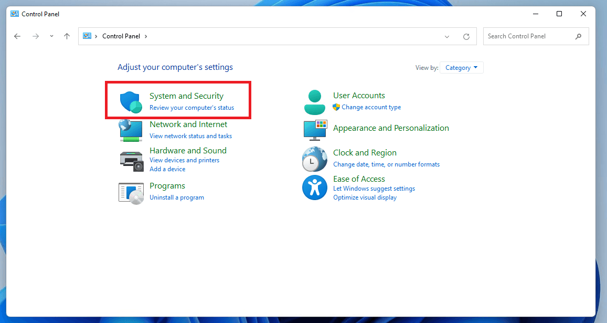Click the search magnifier icon
The width and height of the screenshot is (607, 323).
(x=578, y=36)
